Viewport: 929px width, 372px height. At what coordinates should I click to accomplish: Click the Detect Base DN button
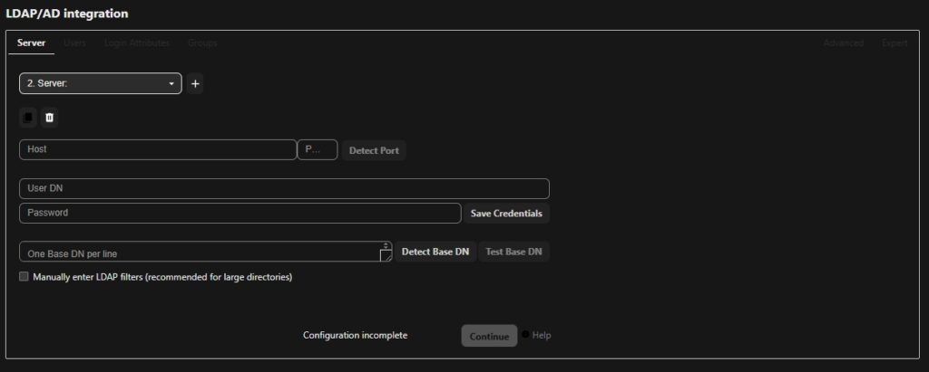tap(435, 252)
